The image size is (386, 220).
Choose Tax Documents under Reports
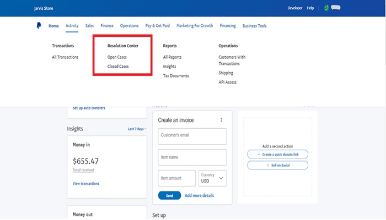(176, 76)
